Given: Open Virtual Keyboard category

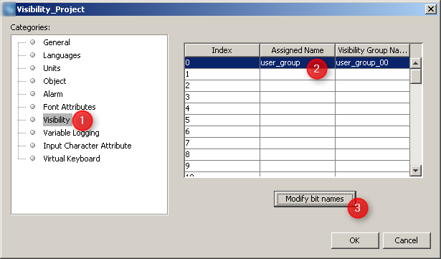Looking at the screenshot, I should (x=72, y=159).
